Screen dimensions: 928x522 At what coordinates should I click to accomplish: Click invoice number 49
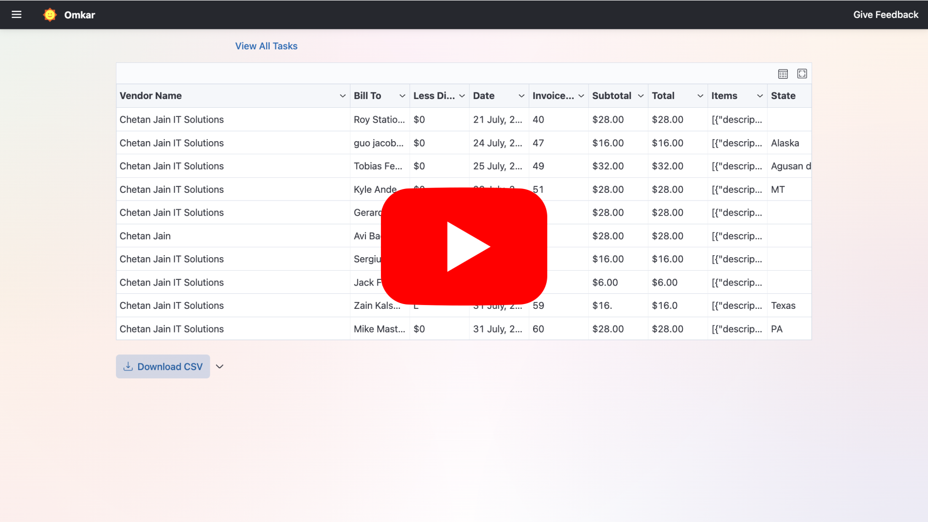(559, 166)
